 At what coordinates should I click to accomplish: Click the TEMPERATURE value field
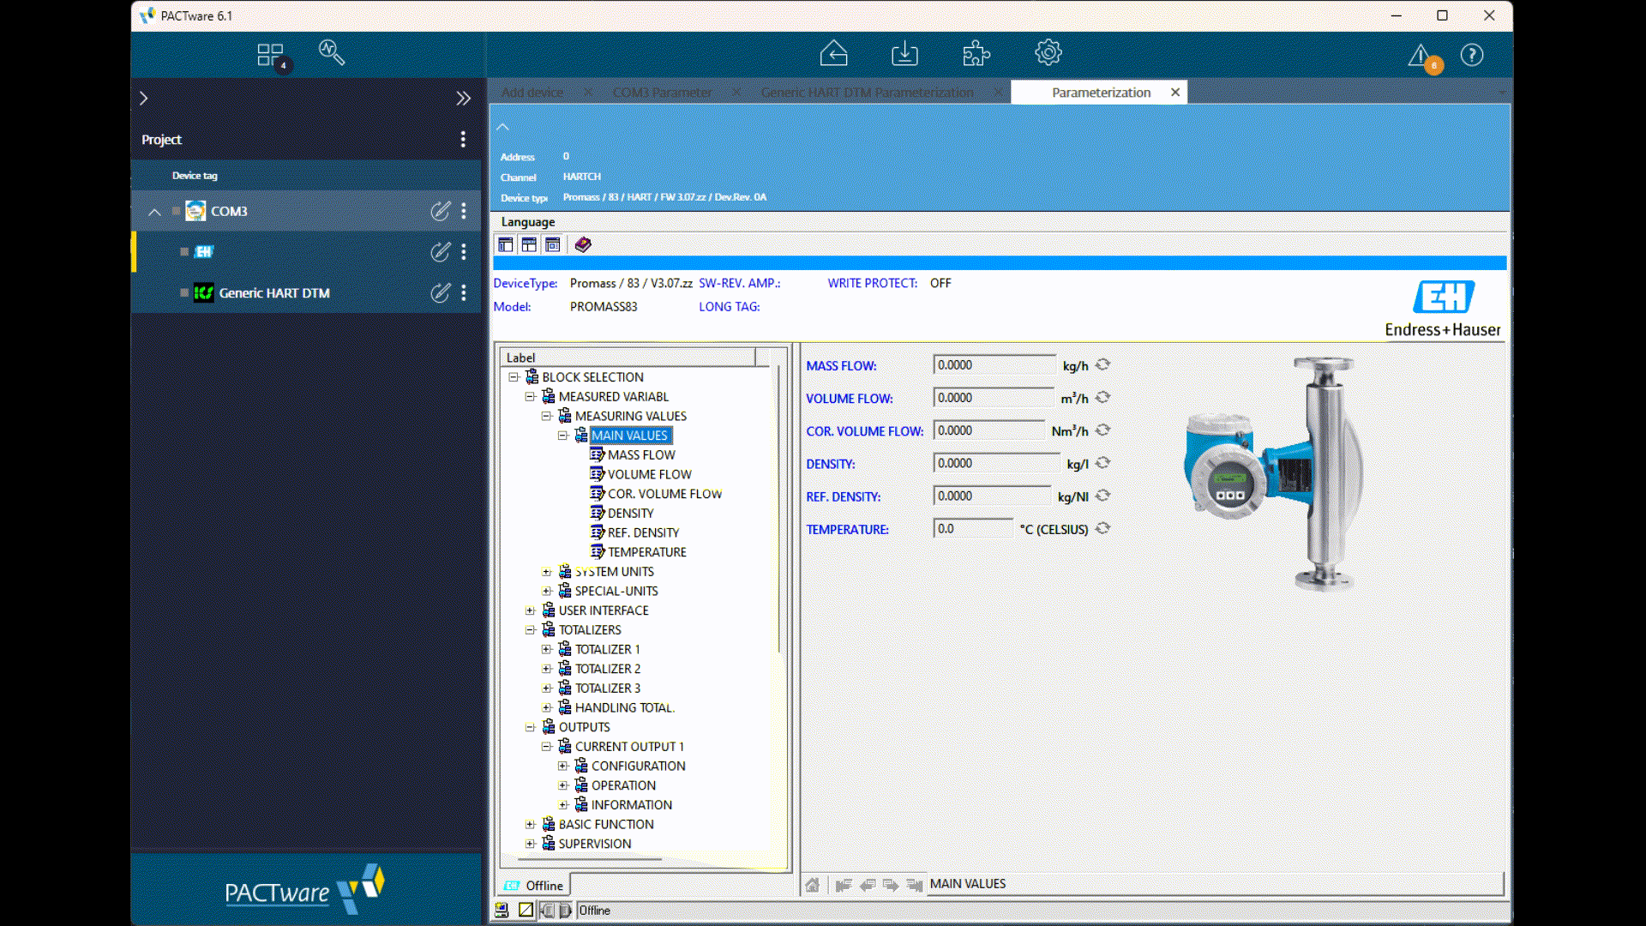(973, 529)
